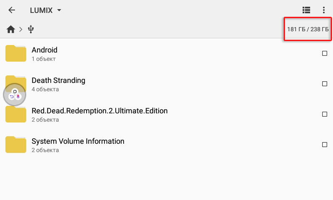
Task: Click the breadcrumb chevron separator
Action: click(x=20, y=29)
